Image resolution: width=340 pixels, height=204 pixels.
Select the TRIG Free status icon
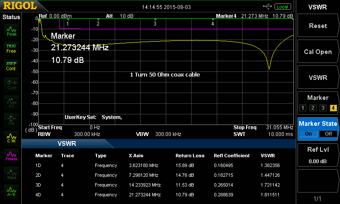(x=11, y=48)
